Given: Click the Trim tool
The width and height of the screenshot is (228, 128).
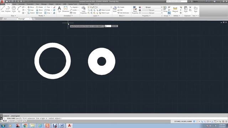Looking at the screenshot, I should click(x=47, y=7).
